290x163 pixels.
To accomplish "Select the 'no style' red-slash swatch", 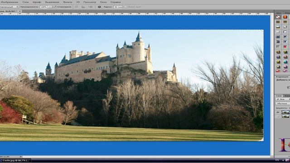I will coord(278,17).
